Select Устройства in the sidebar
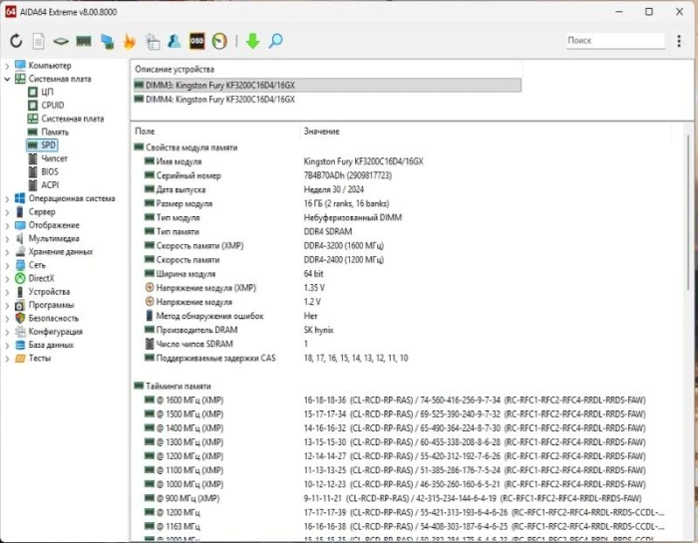The width and height of the screenshot is (698, 543). [x=49, y=292]
